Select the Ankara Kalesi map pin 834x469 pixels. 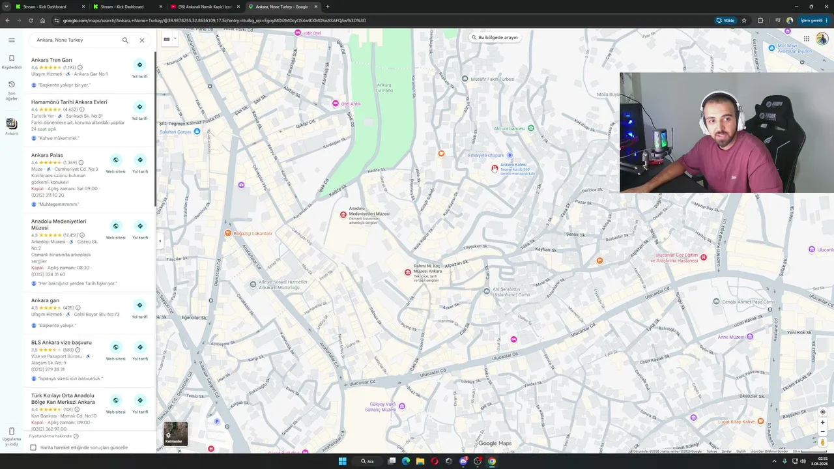click(495, 168)
